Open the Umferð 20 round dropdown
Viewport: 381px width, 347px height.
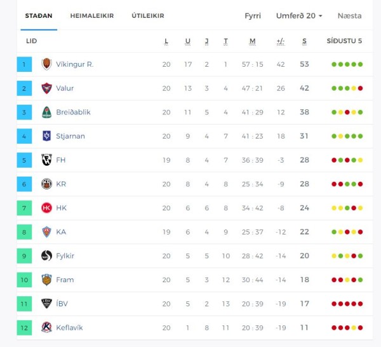click(299, 16)
